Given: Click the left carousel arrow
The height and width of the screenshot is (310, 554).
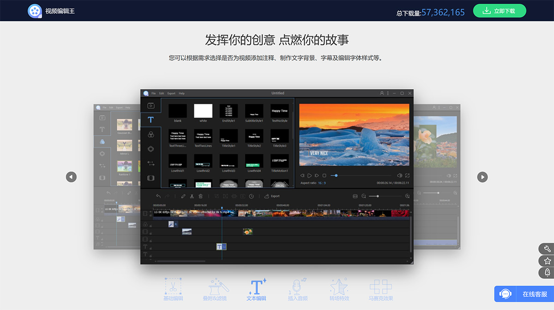Looking at the screenshot, I should pyautogui.click(x=71, y=177).
